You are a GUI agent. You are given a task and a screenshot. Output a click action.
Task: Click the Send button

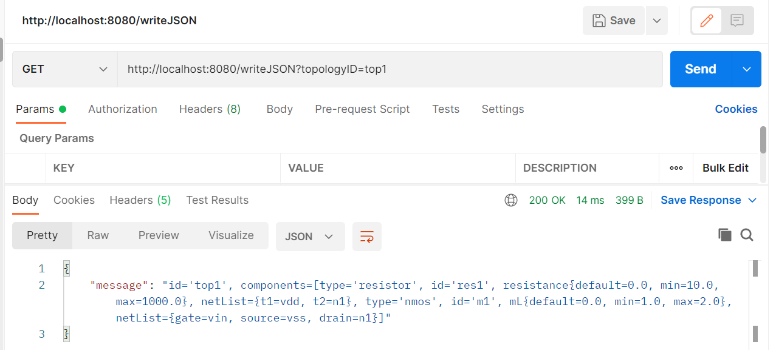(x=700, y=69)
